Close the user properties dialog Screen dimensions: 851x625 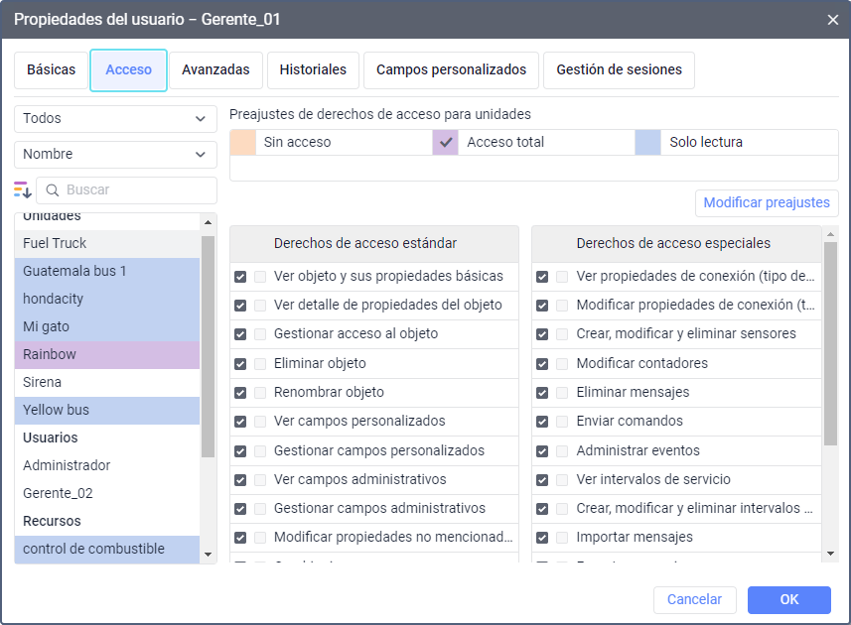point(832,19)
